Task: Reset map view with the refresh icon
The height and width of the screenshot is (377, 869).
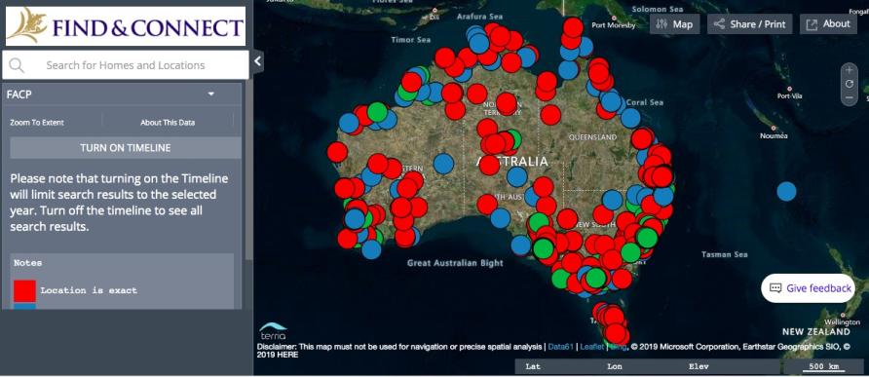Action: coord(850,84)
